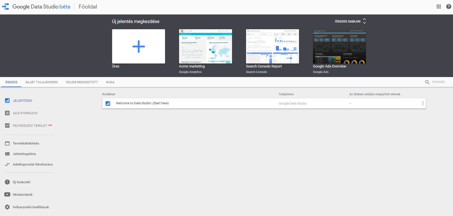Open the Google apps grid icon
The image size is (453, 216).
tap(439, 7)
